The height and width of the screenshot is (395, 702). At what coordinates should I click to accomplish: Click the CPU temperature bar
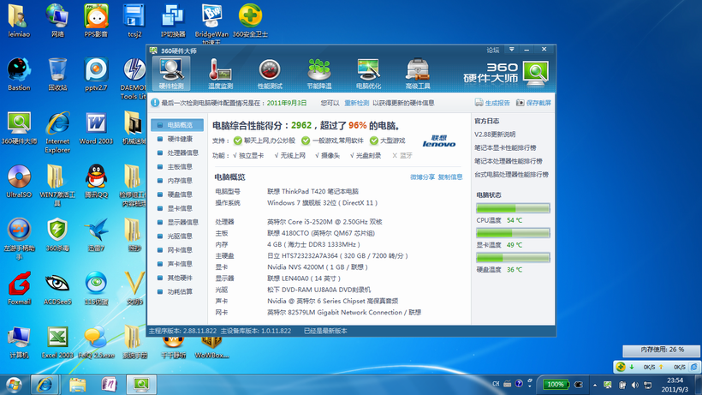(x=513, y=208)
